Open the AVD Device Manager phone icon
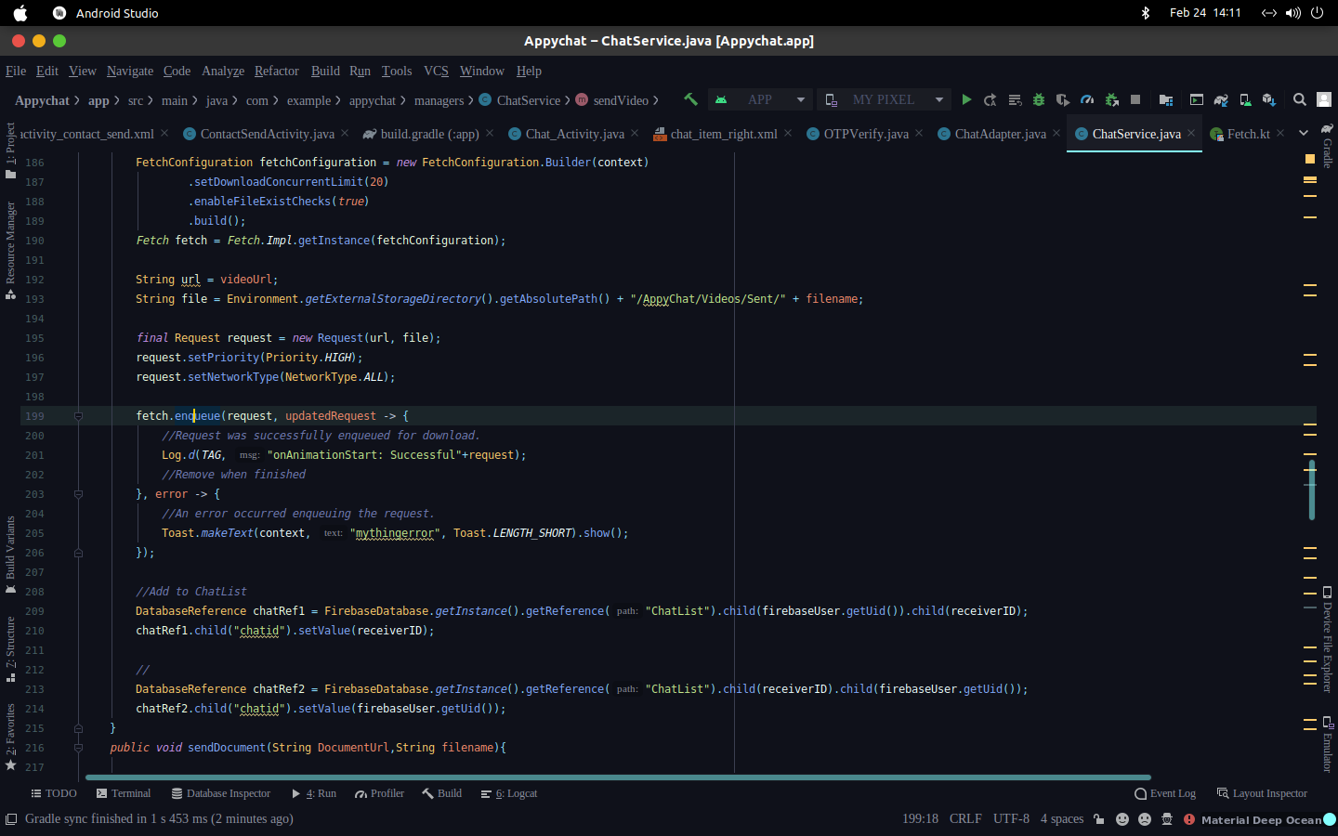Screen dimensions: 1338x836 tap(1244, 99)
